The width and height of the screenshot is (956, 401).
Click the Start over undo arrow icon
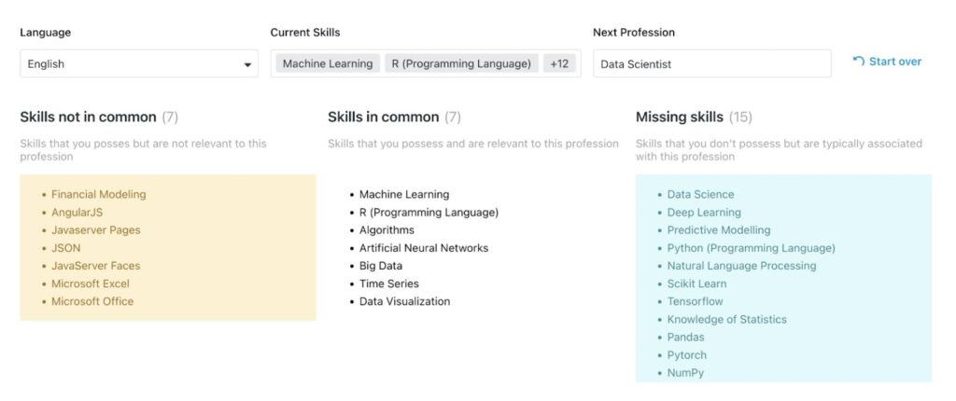pos(859,61)
